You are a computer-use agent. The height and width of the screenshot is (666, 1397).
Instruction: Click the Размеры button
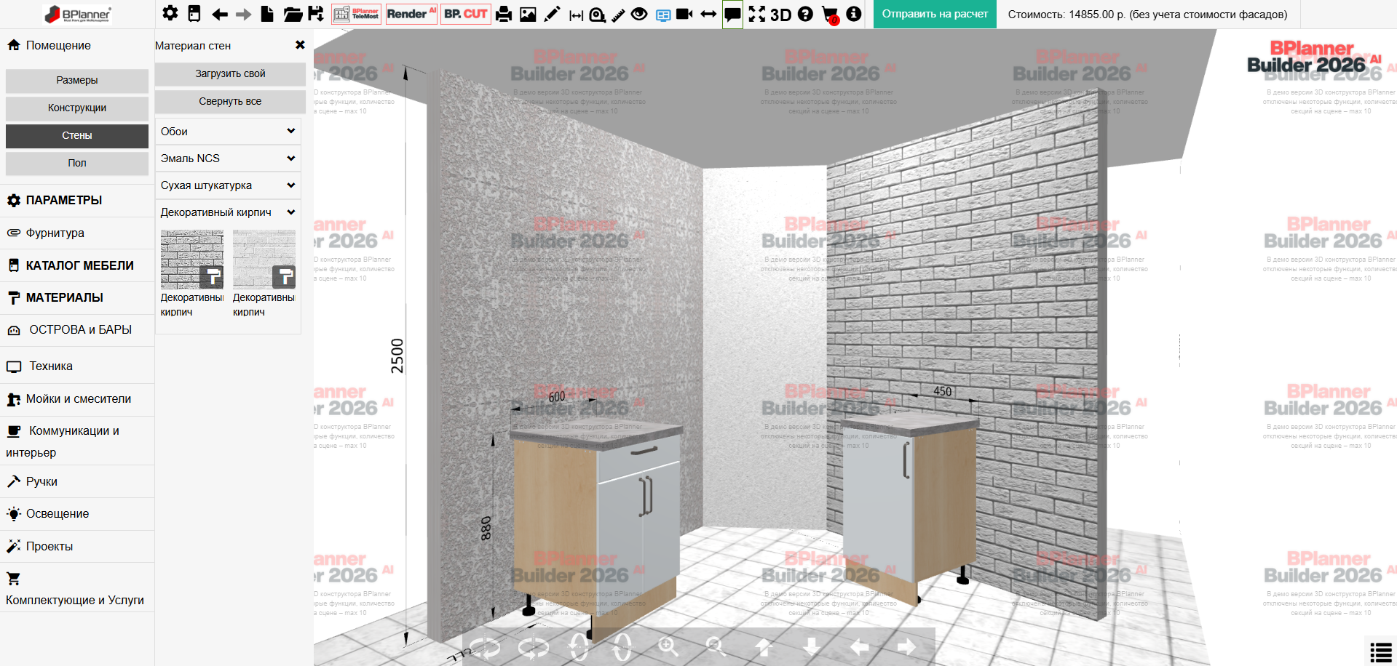77,81
